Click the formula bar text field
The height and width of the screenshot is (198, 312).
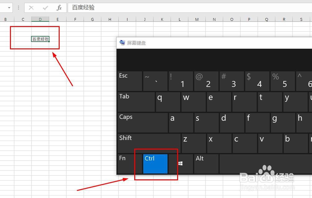[190, 8]
